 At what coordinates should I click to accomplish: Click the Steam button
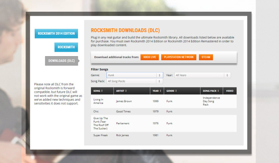[206, 57]
